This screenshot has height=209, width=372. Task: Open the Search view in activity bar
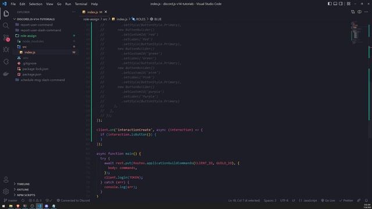pos(6,26)
